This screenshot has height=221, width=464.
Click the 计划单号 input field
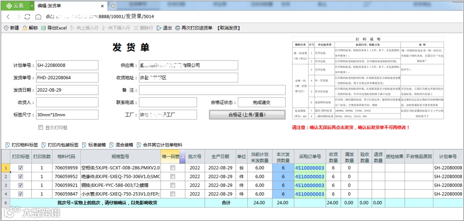(x=67, y=65)
